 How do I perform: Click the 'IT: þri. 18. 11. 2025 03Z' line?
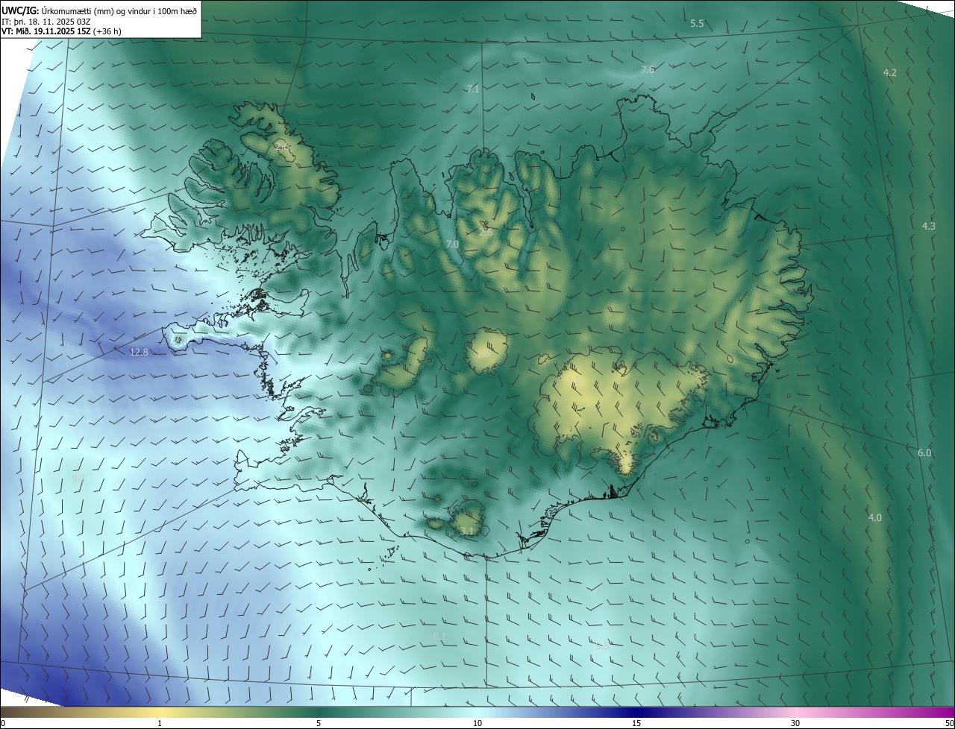coord(46,21)
